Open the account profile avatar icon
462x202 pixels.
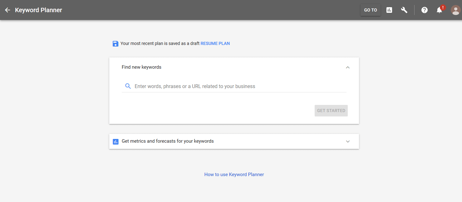click(x=455, y=10)
